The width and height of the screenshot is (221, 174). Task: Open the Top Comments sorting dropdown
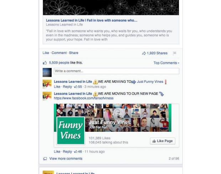pyautogui.click(x=166, y=63)
